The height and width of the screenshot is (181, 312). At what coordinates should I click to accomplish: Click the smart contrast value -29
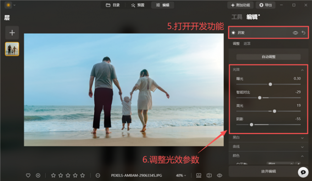click(298, 92)
